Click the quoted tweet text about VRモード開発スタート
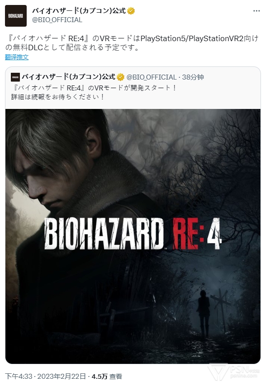This screenshot has width=265, height=386. 95,92
